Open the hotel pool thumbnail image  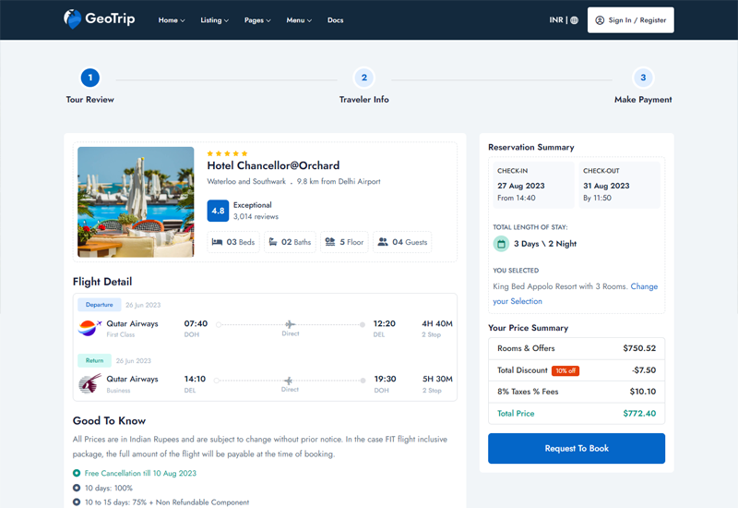136,201
